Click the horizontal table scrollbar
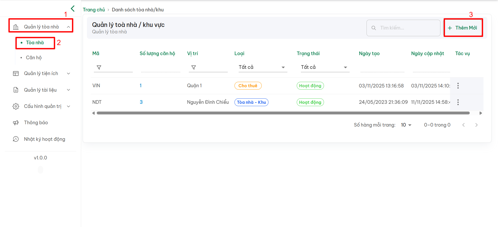The image size is (498, 227). point(283,113)
